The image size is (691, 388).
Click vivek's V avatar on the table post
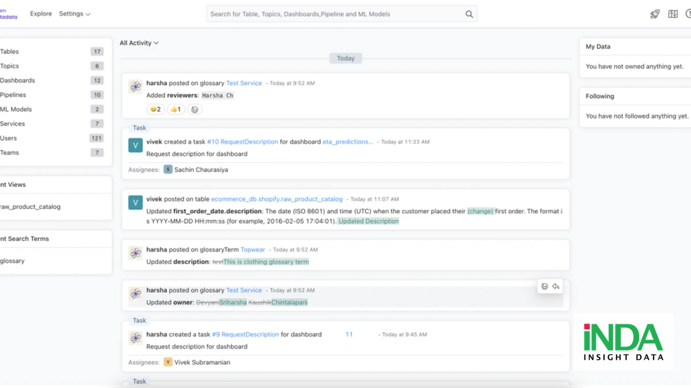point(135,202)
